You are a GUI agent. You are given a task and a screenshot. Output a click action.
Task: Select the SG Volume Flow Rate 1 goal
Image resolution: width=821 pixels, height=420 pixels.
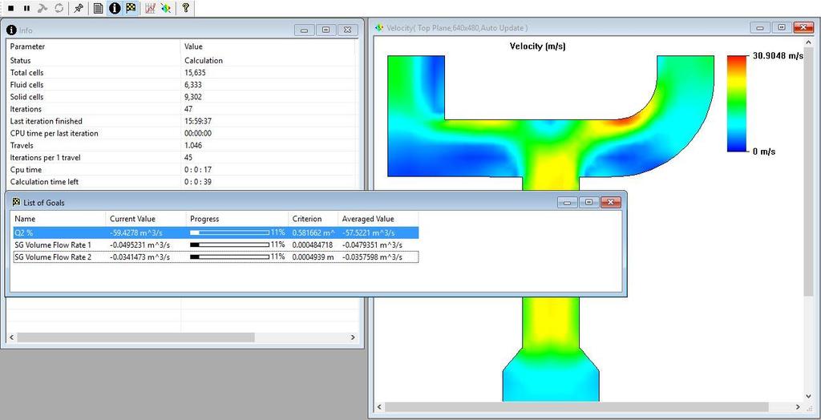[x=215, y=244]
